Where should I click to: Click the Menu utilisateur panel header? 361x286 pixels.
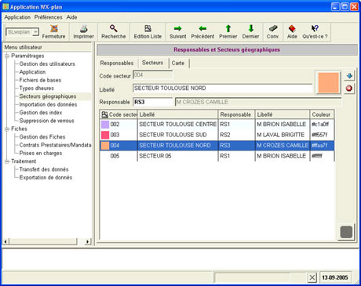tap(47, 47)
